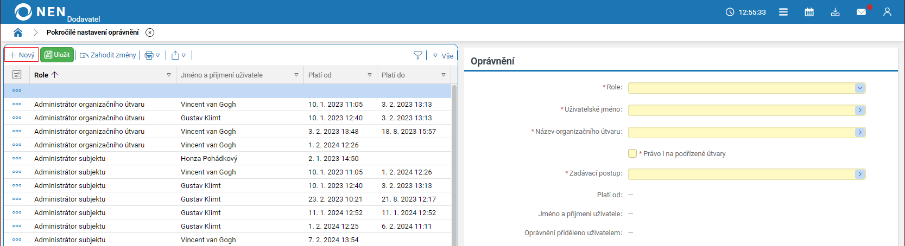This screenshot has height=246, width=905.
Task: Toggle Právo i na podřízené útvary checkbox
Action: click(632, 153)
